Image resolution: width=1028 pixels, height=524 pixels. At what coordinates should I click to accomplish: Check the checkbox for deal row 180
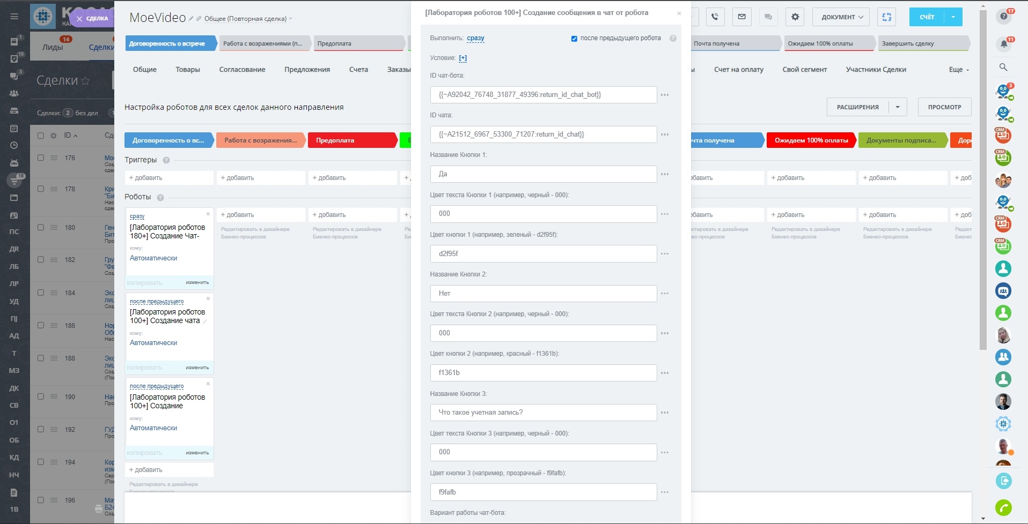pos(40,227)
